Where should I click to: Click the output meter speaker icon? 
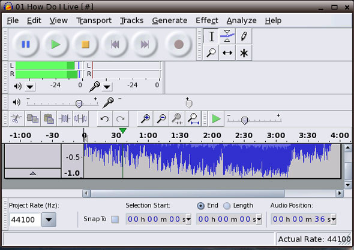pyautogui.click(x=17, y=86)
